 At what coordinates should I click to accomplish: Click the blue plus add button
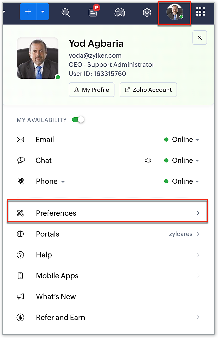coord(28,12)
